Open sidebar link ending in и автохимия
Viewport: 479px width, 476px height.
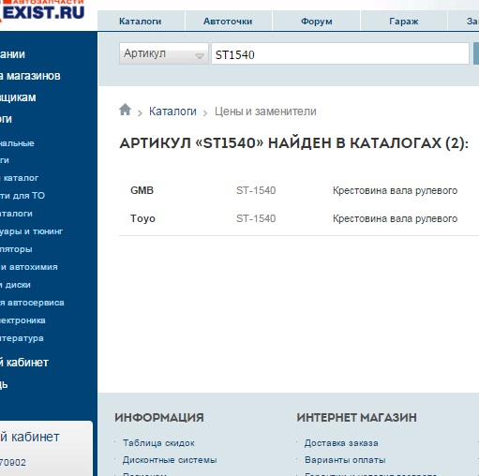click(x=29, y=267)
